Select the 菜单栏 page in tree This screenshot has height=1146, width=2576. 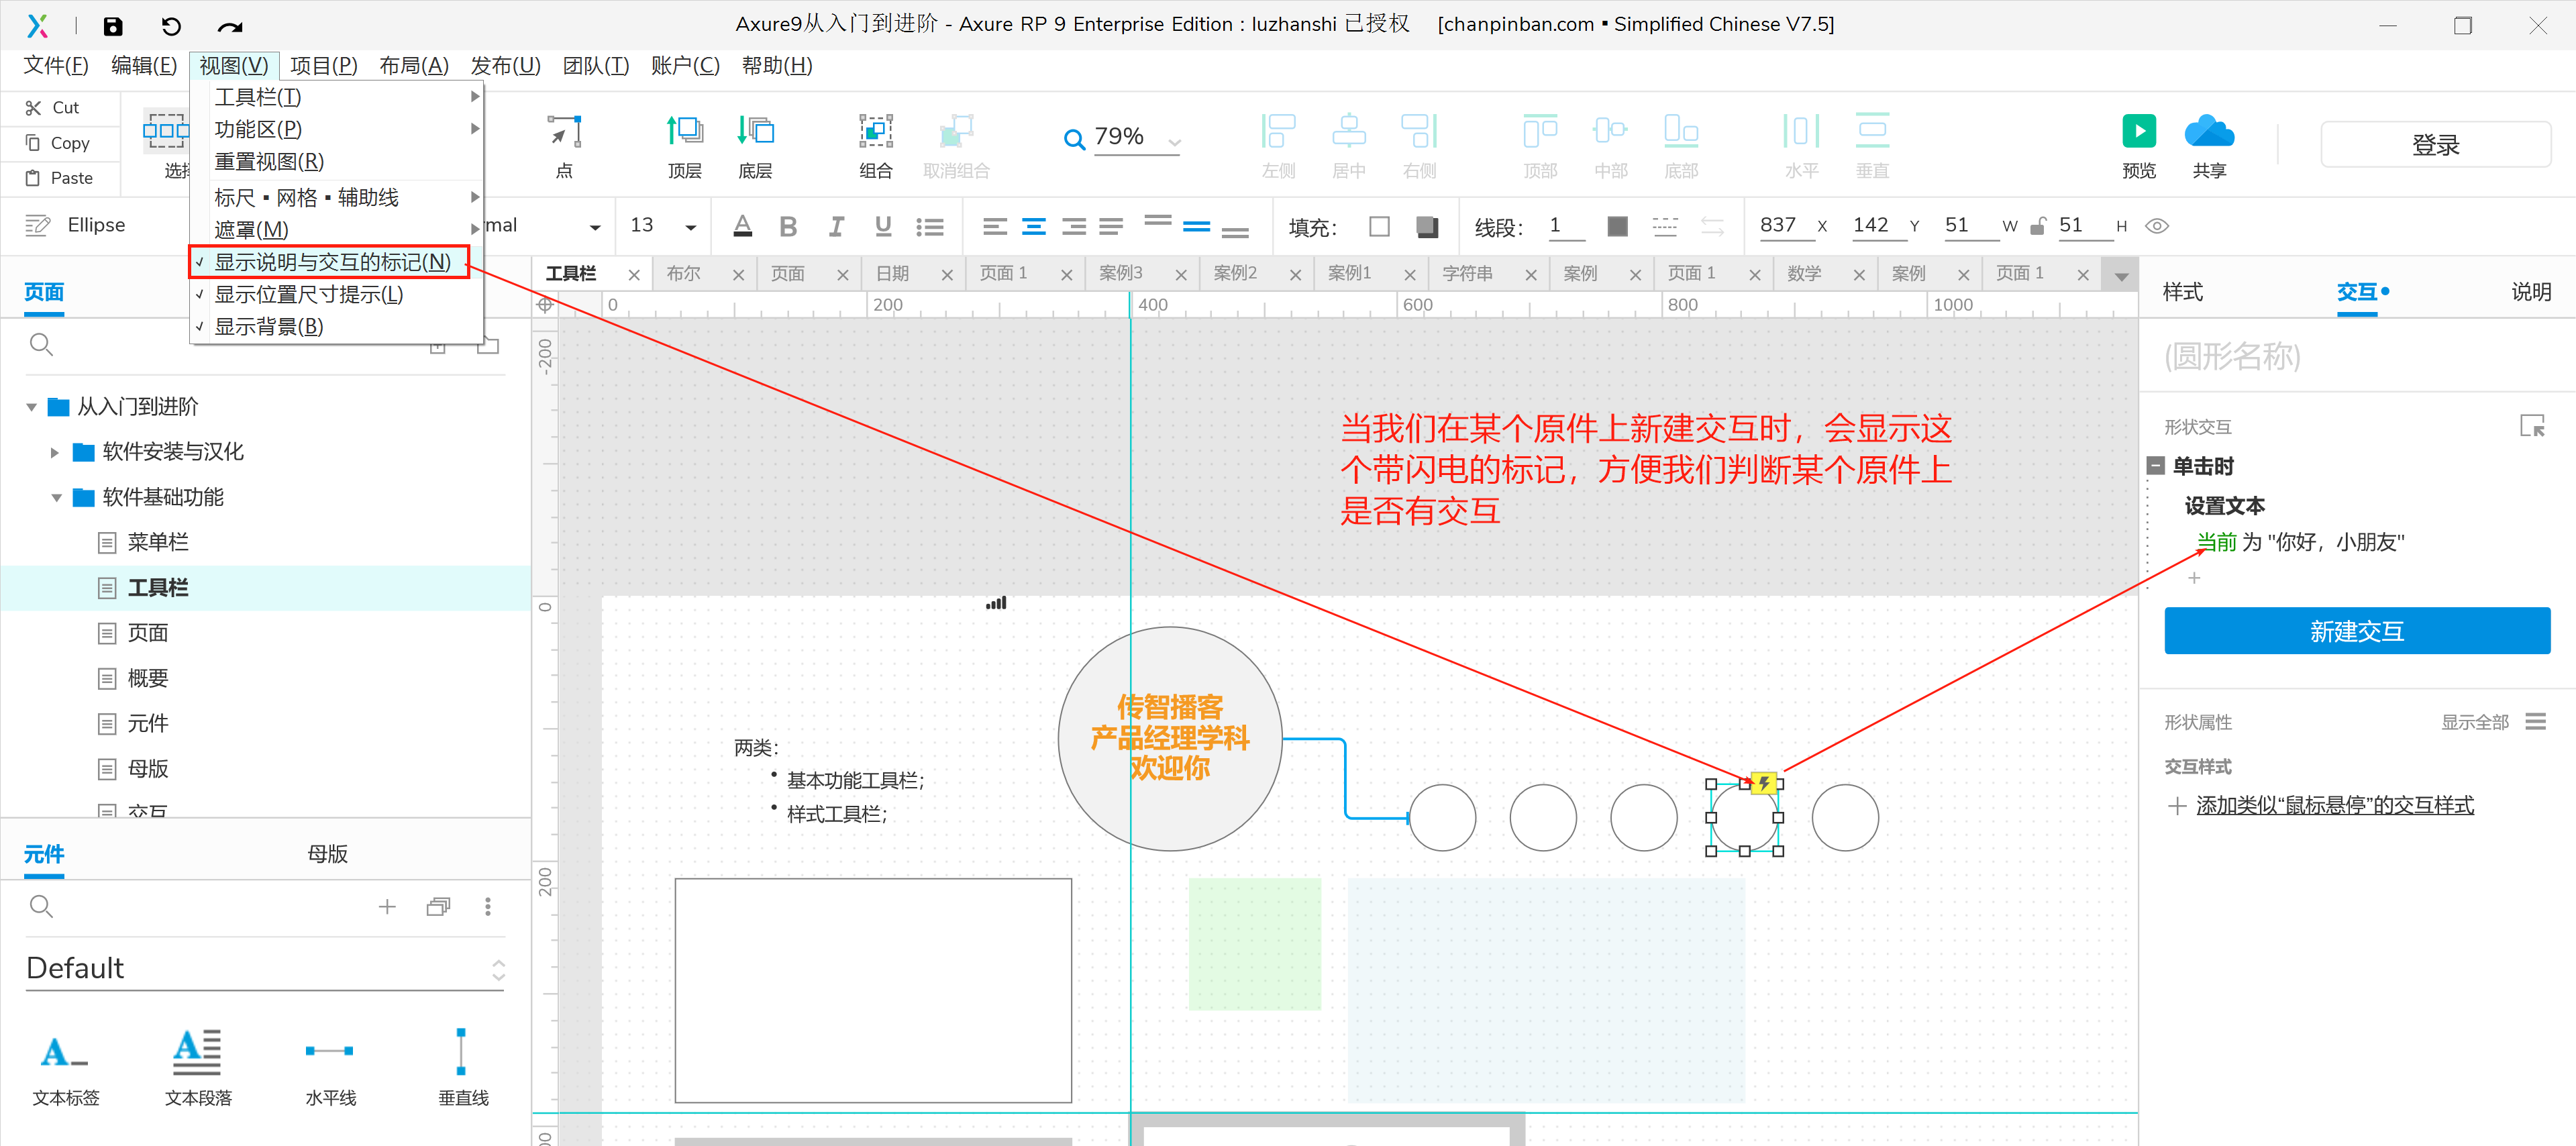(x=157, y=543)
